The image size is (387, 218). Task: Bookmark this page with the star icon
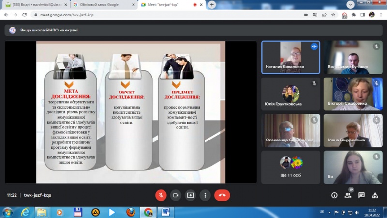(333, 15)
